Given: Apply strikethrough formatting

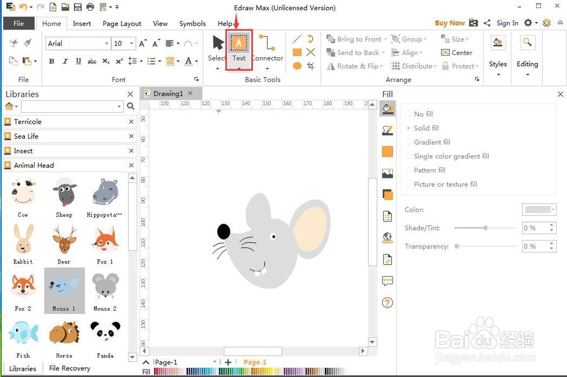Looking at the screenshot, I should pyautogui.click(x=92, y=61).
